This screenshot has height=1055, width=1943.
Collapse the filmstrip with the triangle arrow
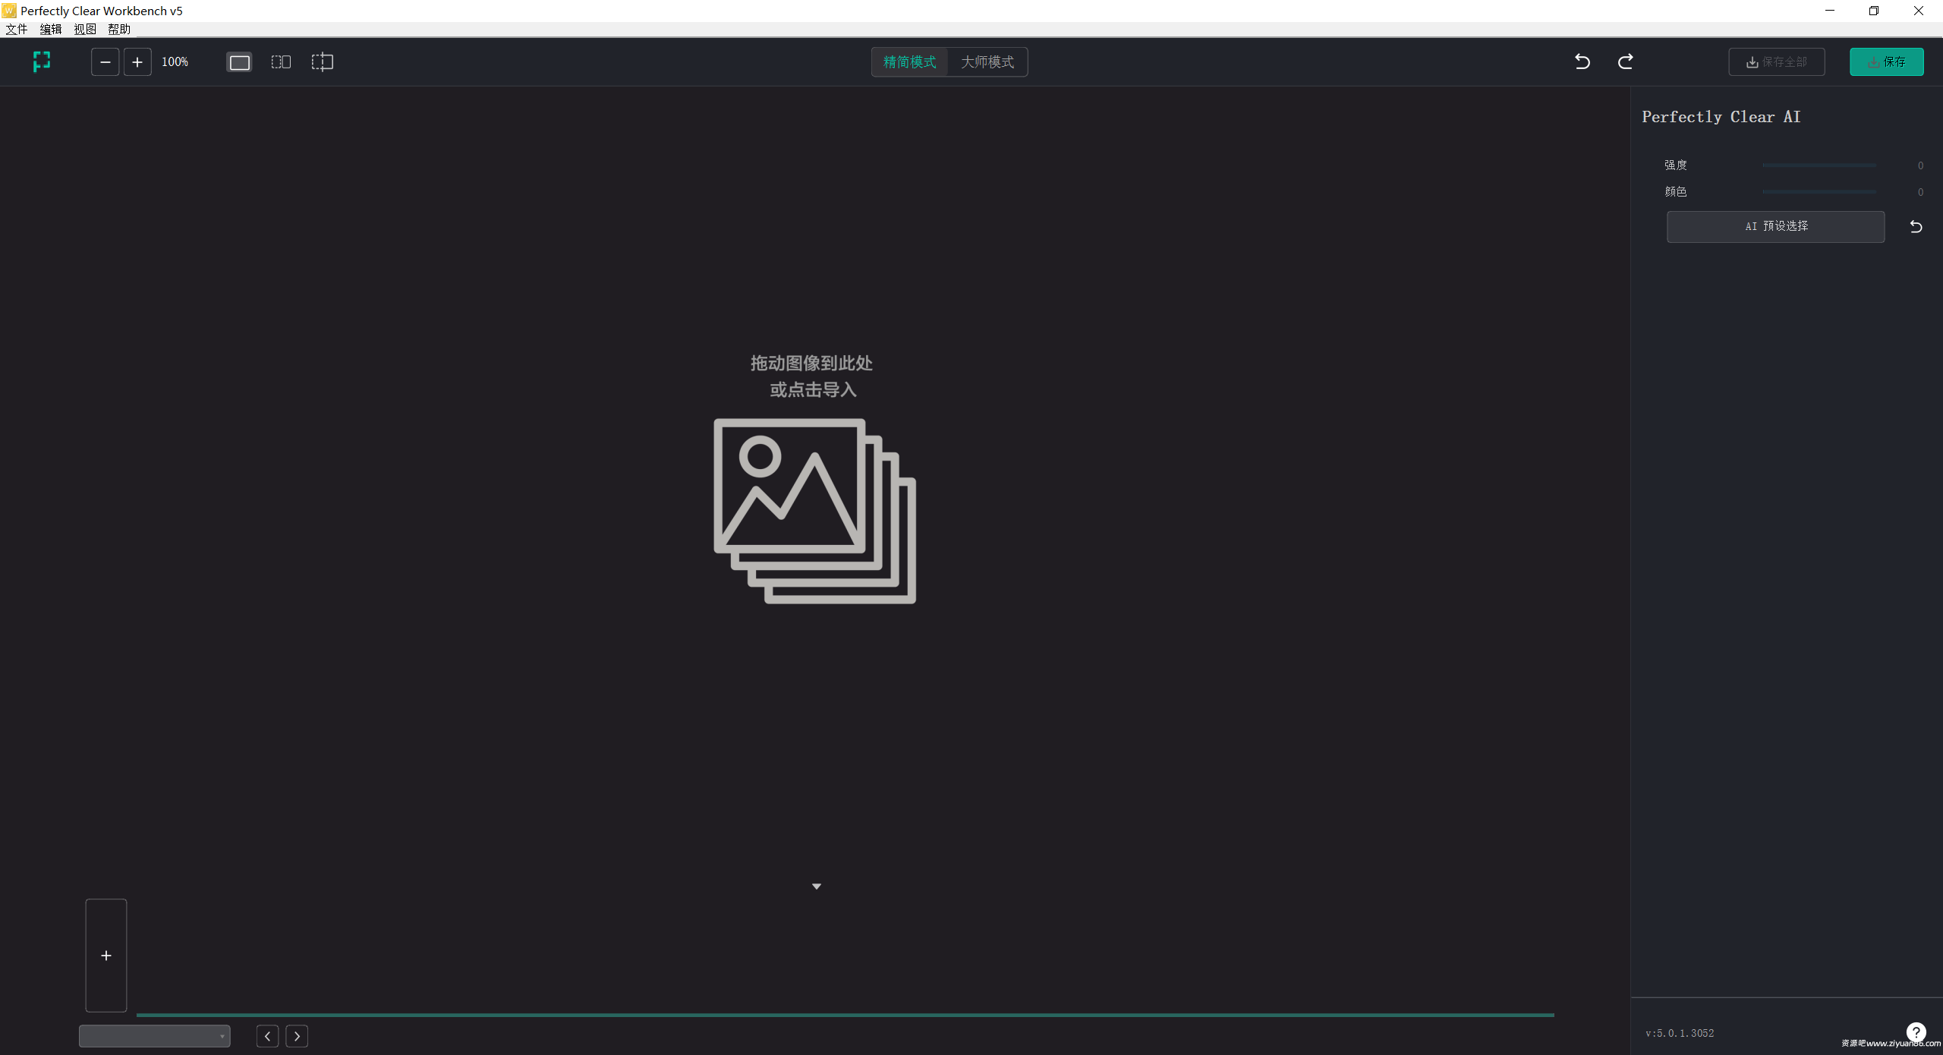click(817, 887)
